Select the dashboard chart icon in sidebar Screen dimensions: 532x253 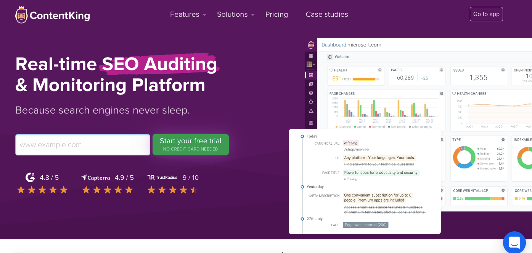click(311, 75)
